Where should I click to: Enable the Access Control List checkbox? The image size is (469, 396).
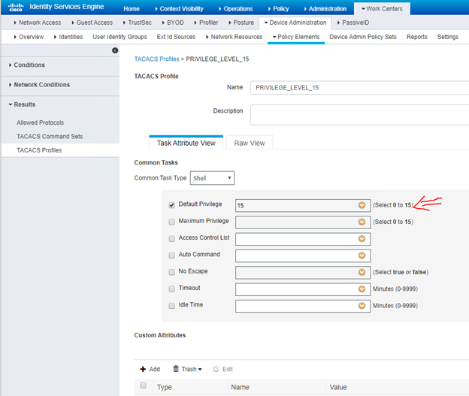(171, 239)
